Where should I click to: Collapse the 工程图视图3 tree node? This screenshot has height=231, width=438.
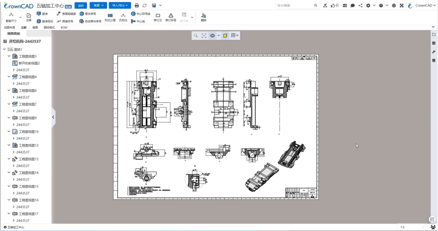9,56
